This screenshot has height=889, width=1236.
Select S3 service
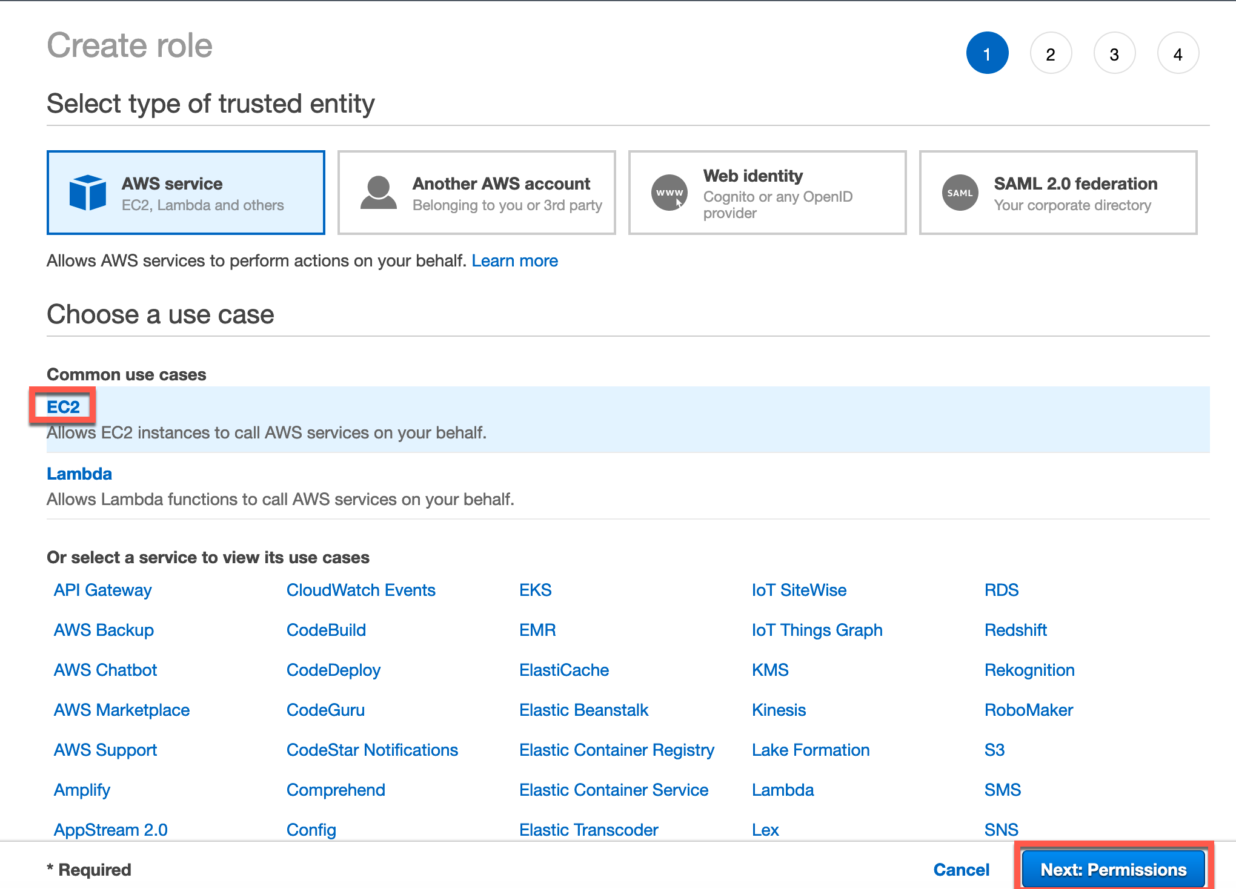pos(995,750)
